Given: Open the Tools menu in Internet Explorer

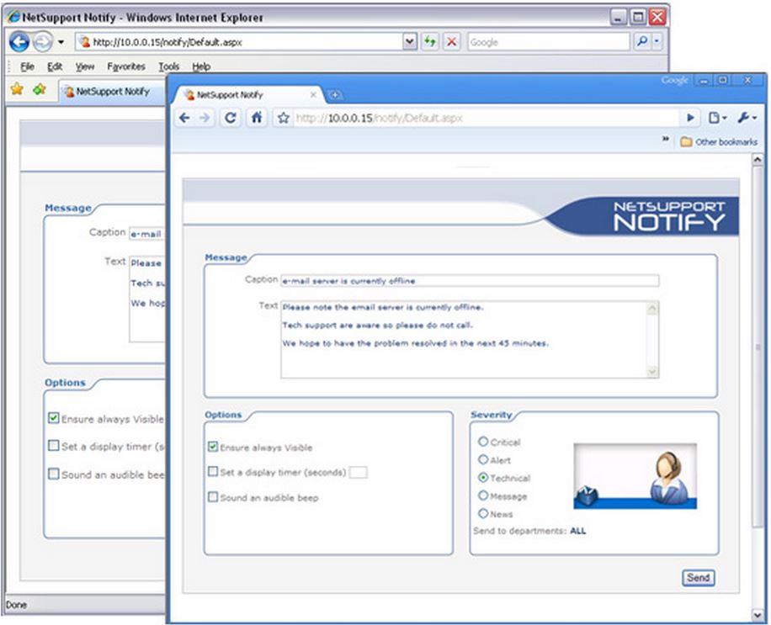Looking at the screenshot, I should [x=168, y=66].
